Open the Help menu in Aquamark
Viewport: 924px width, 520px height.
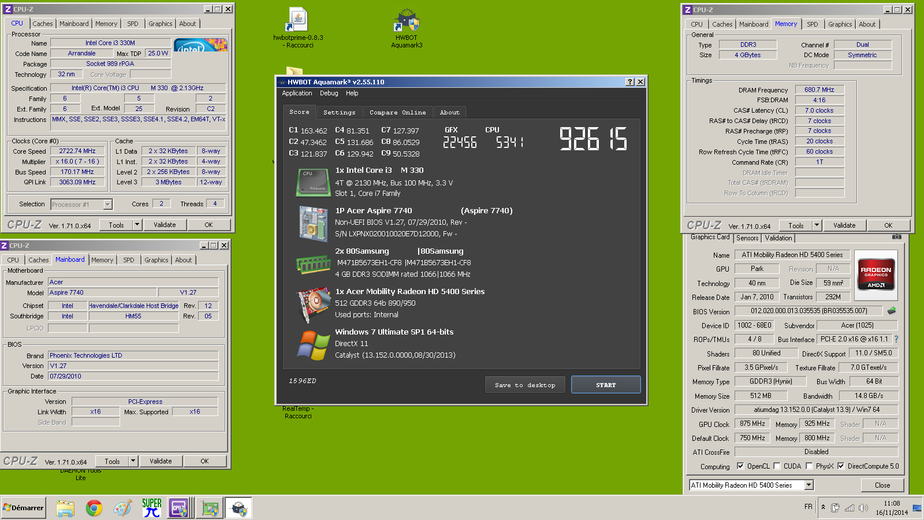[x=352, y=93]
